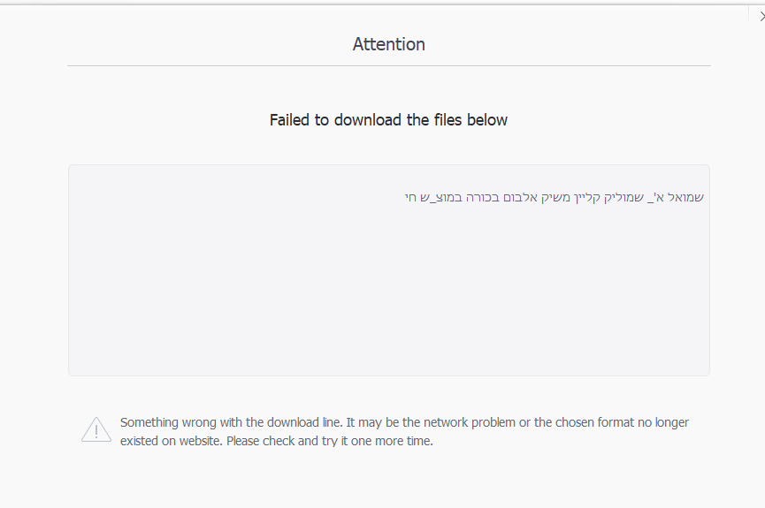
Task: Click the divider line under Attention
Action: click(x=388, y=65)
